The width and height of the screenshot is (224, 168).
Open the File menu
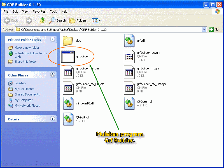pyautogui.click(x=6, y=11)
